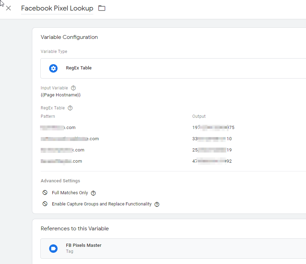Click the Variable Configuration heading

[69, 37]
